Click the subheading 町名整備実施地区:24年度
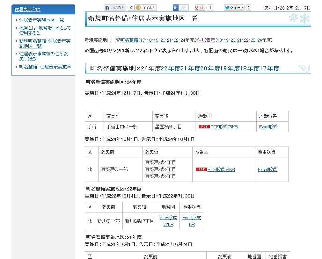Image resolution: width=322 pixels, height=259 pixels. pos(113,82)
